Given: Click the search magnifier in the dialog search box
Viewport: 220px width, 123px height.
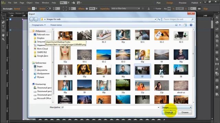Looking at the screenshot, I should [x=192, y=19].
